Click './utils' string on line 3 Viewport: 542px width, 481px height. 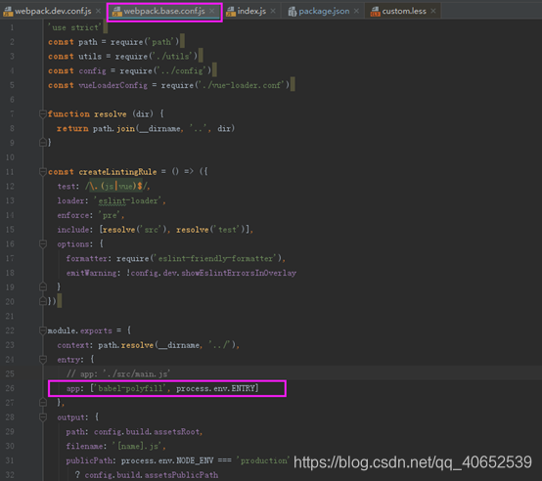pos(172,57)
